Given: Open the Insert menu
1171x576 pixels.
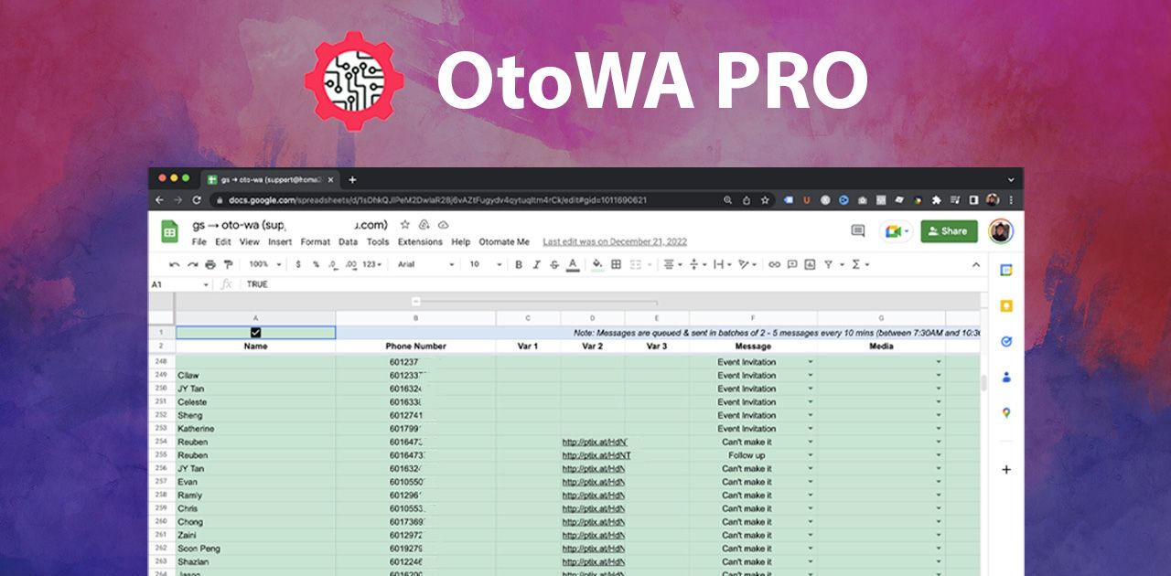Looking at the screenshot, I should [280, 242].
